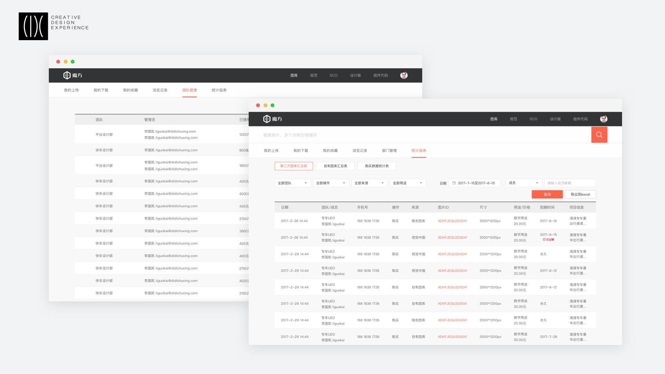Viewport: 665px width, 374px height.
Task: Click the 魔方 logo in back window
Action: click(73, 75)
